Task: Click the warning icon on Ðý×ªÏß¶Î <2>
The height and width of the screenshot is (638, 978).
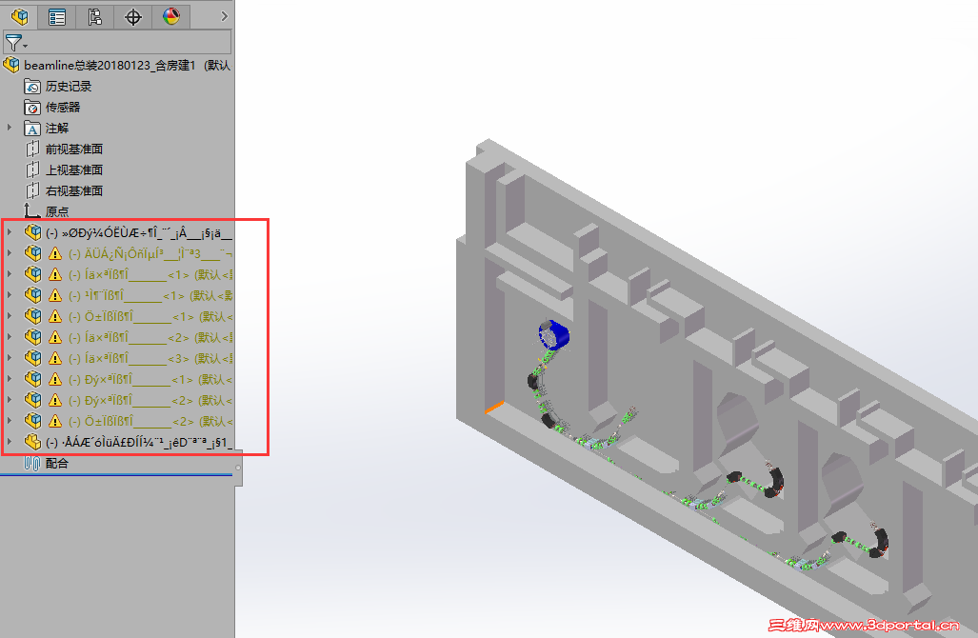Action: (55, 400)
